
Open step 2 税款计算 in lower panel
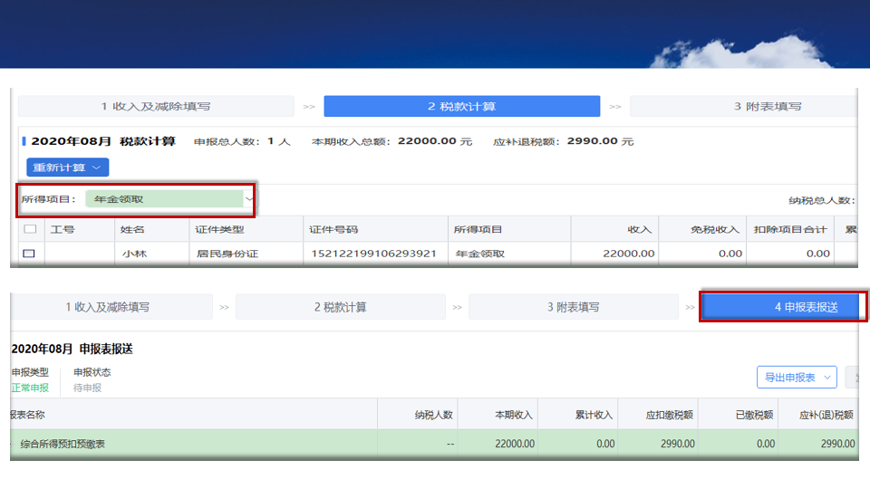[341, 307]
